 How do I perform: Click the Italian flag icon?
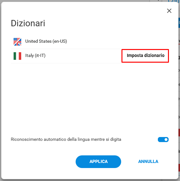pos(17,56)
